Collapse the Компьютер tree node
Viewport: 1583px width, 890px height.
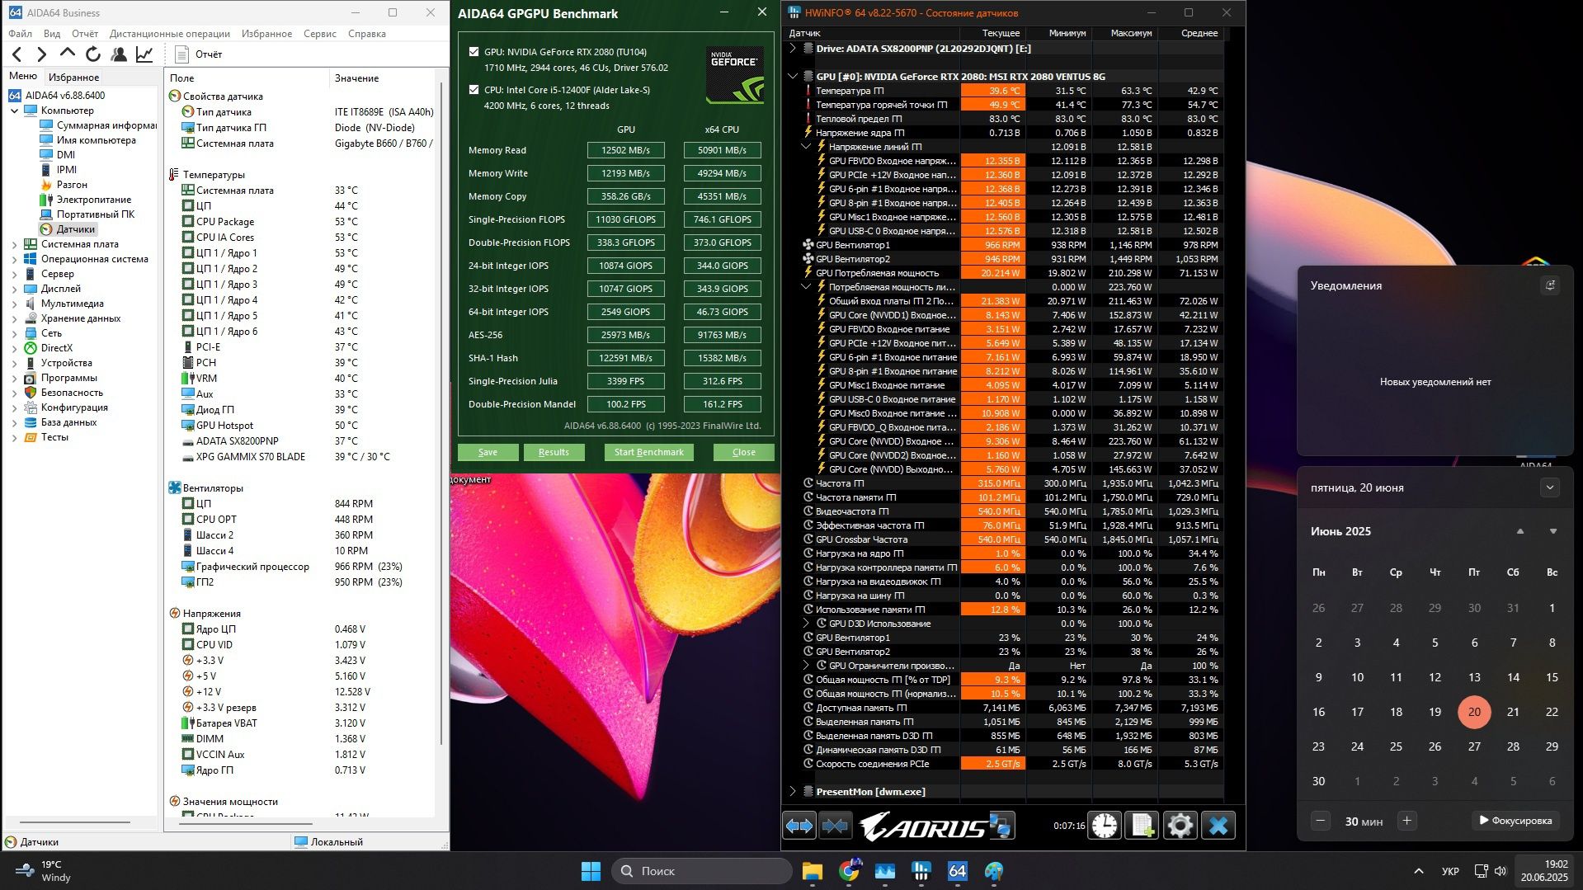pos(14,111)
